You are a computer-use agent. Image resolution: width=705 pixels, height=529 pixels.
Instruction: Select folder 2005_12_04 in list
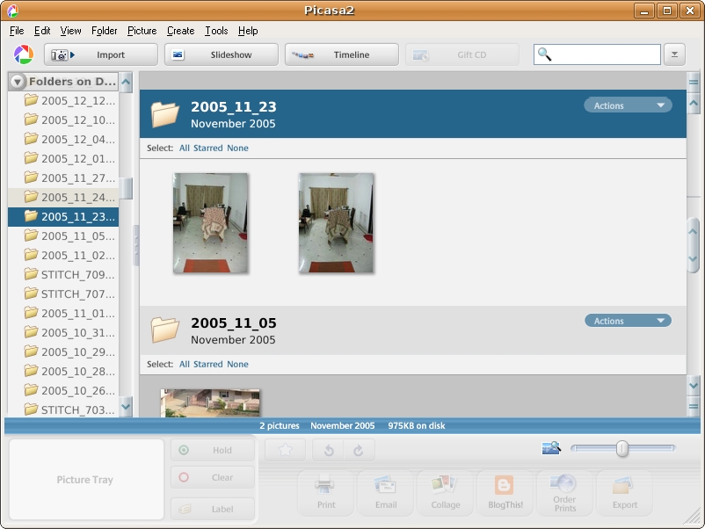click(63, 140)
